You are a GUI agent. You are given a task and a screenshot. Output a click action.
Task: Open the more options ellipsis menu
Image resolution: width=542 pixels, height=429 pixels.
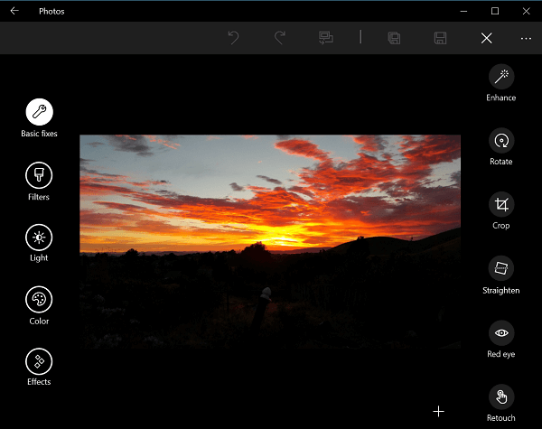pos(526,38)
